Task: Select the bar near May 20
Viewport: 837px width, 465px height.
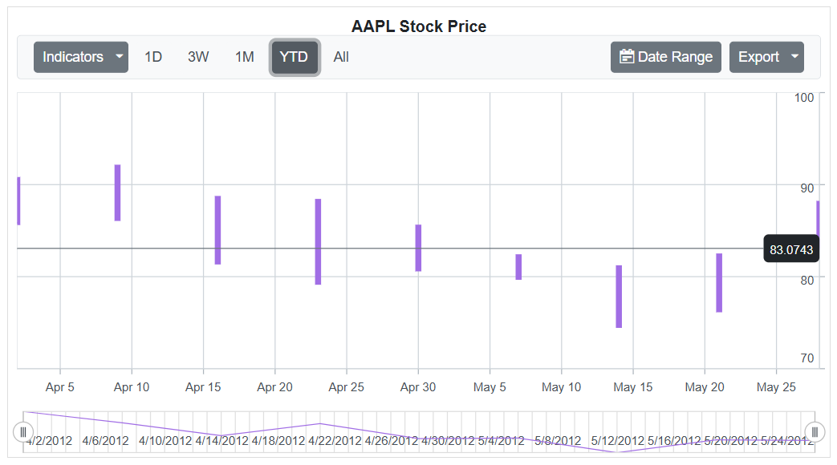Action: coord(719,282)
